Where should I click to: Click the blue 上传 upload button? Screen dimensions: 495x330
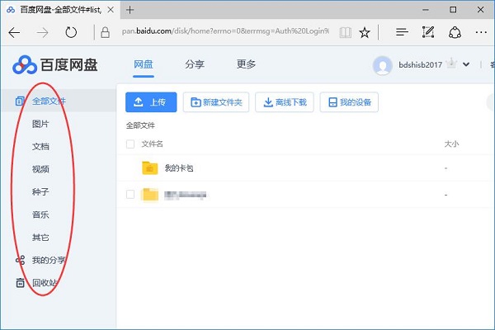click(x=151, y=102)
